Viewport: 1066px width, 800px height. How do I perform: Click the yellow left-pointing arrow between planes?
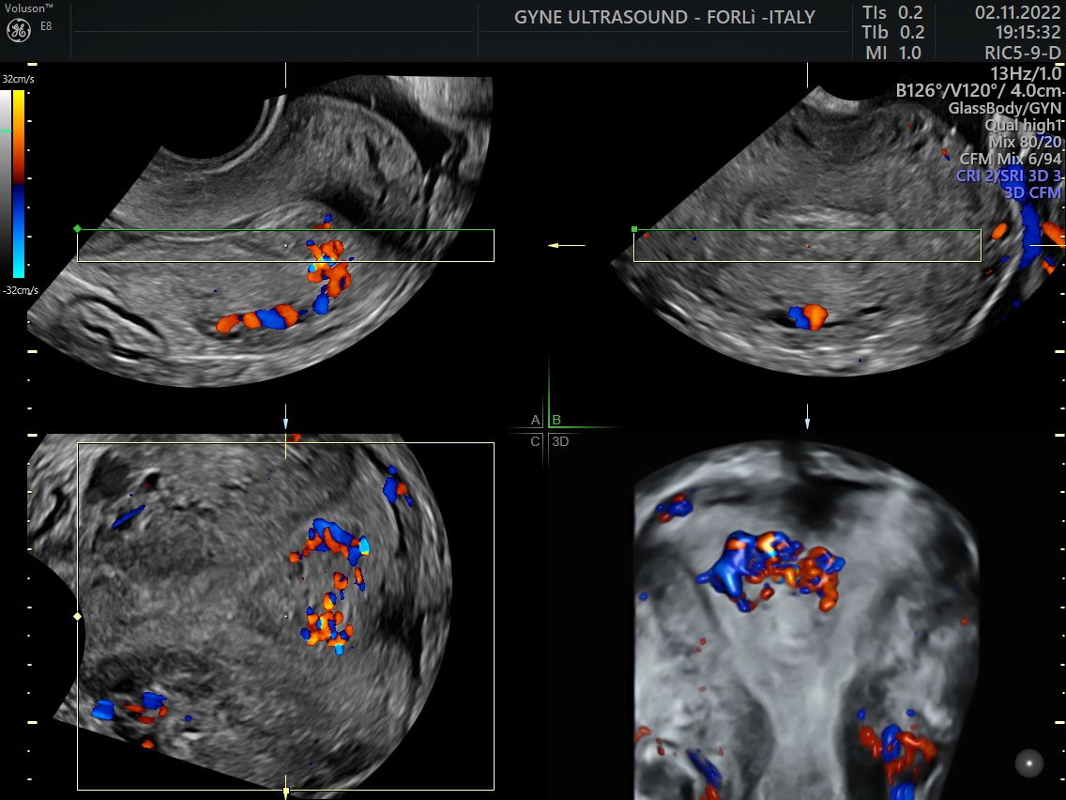pos(566,245)
